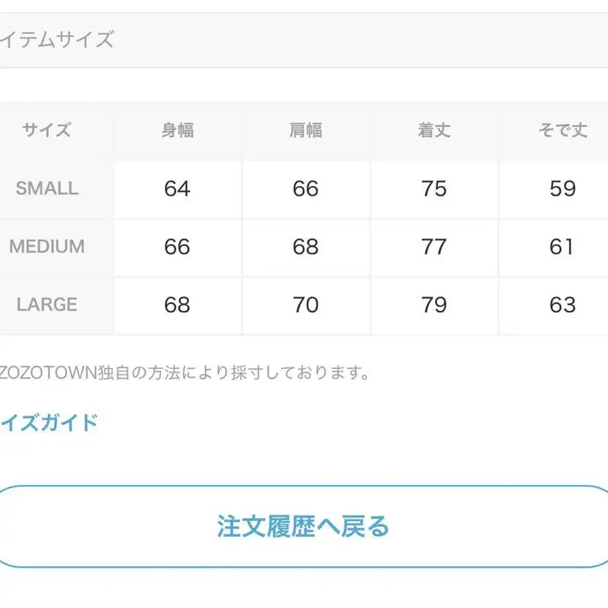Click SMALL 着丈 value 75

click(x=434, y=188)
